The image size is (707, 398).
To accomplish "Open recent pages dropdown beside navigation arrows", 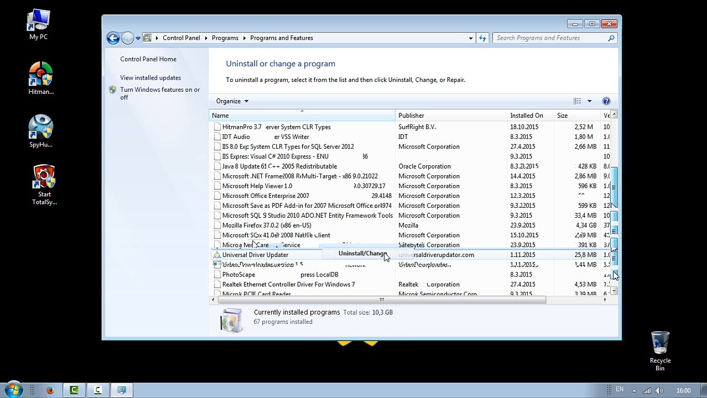I will tap(138, 38).
